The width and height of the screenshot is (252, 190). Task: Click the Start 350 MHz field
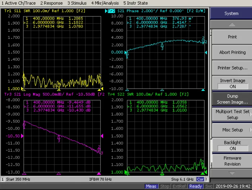click(x=18, y=179)
